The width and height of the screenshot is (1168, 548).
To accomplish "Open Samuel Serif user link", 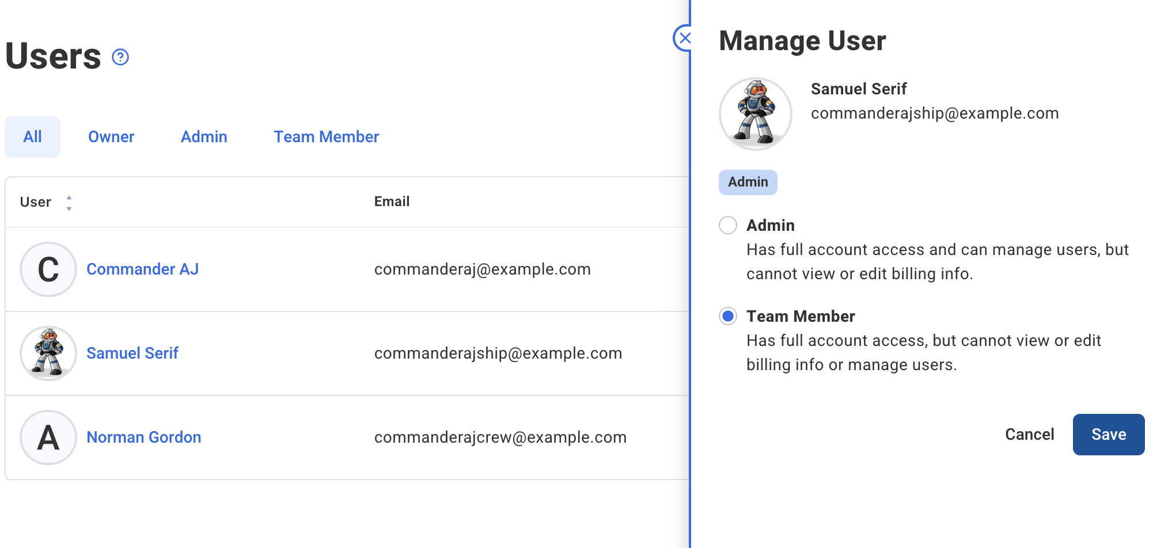I will pyautogui.click(x=132, y=353).
